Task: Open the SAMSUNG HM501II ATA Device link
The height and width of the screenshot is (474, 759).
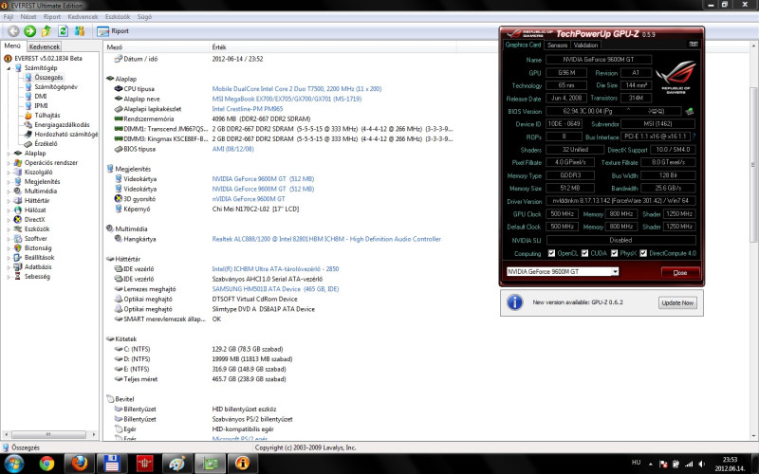Action: pos(275,289)
